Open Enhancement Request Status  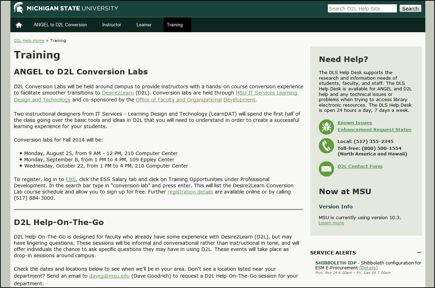click(374, 129)
